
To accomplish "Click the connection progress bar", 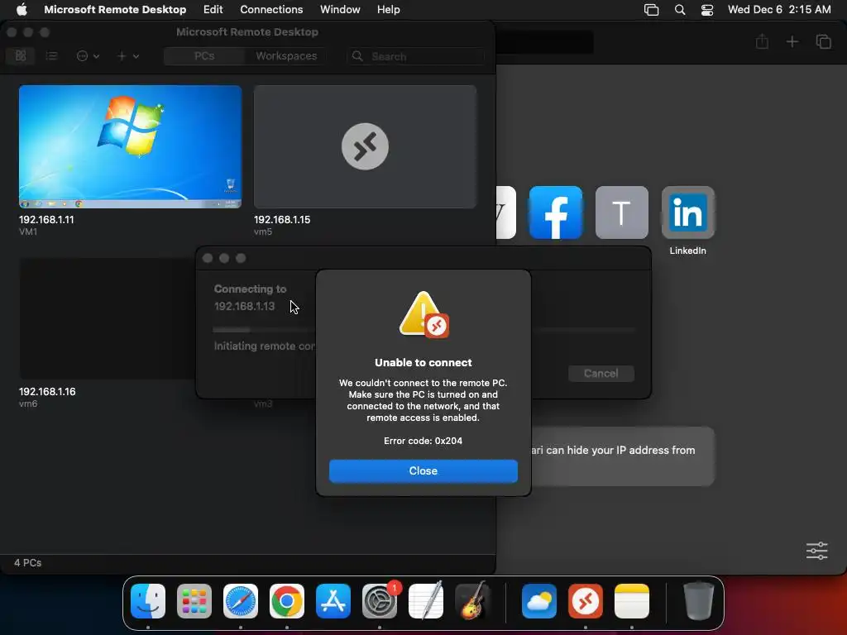I will click(264, 329).
